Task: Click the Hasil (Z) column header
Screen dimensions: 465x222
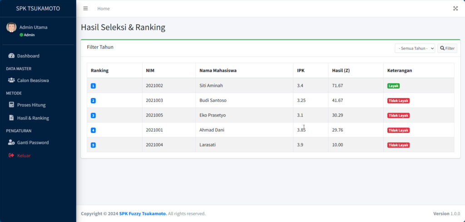Action: coord(341,71)
